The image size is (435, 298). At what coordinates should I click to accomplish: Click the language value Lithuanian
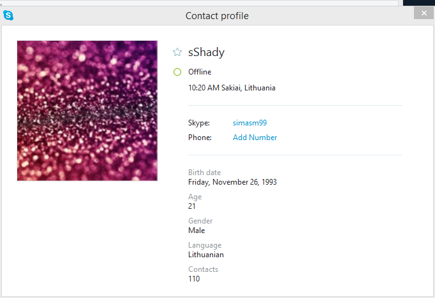click(205, 255)
